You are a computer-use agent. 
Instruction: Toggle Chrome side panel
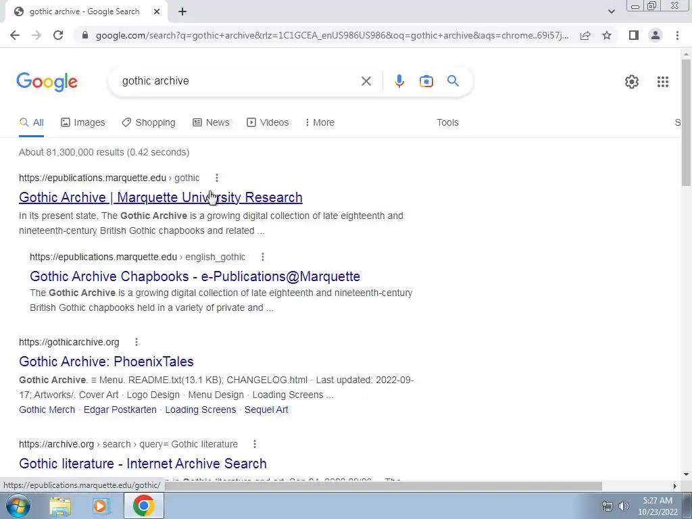[634, 35]
